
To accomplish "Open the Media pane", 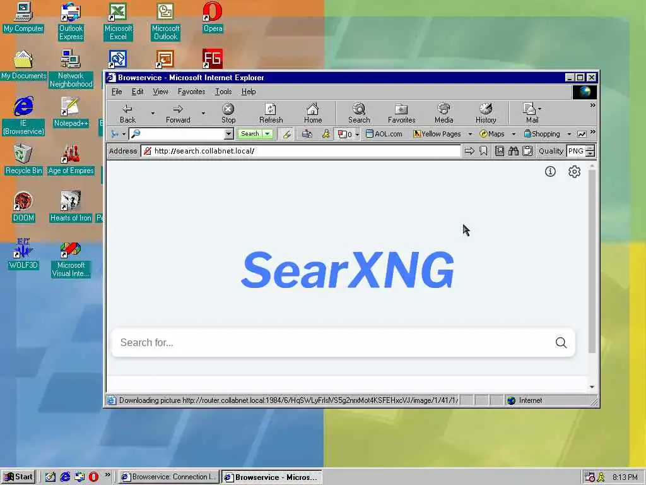I will [443, 113].
